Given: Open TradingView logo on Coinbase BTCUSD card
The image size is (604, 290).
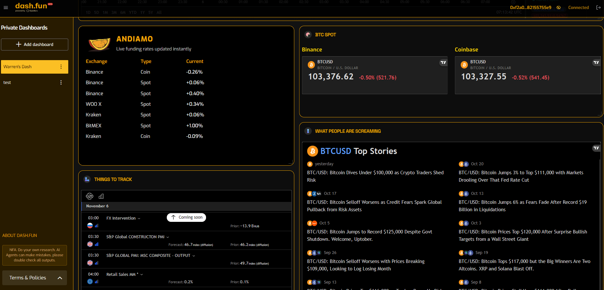Looking at the screenshot, I should coord(596,62).
